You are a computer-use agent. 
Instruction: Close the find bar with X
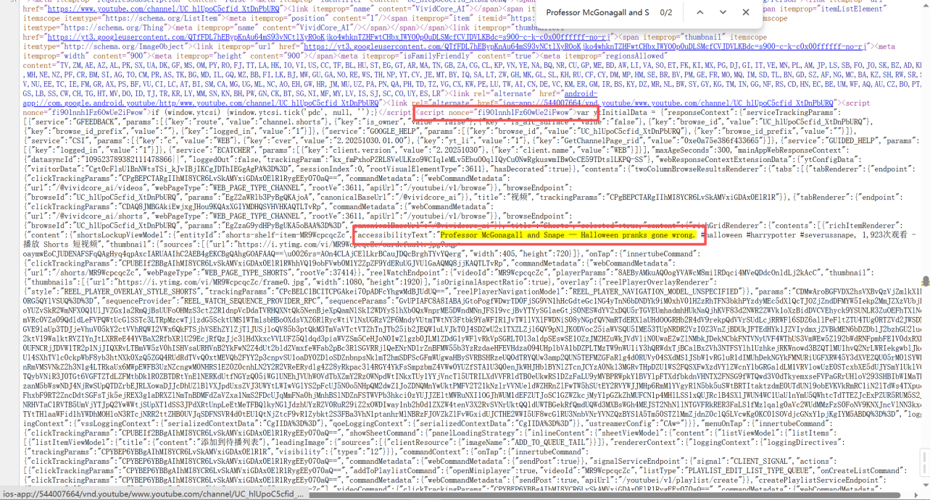point(746,12)
